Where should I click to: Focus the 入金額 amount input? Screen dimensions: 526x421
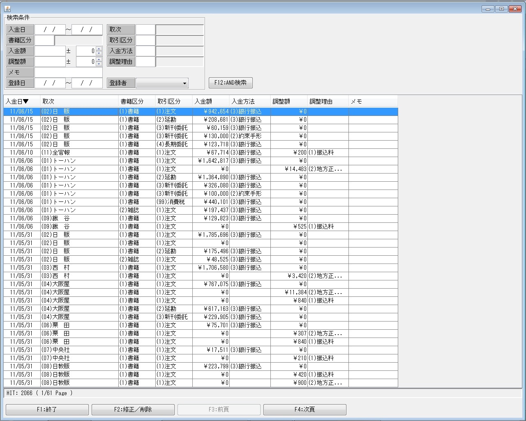coord(50,51)
